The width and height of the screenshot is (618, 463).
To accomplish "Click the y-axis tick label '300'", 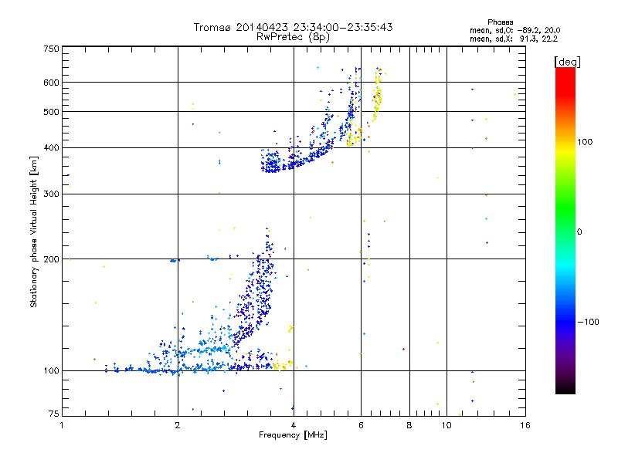I will pos(51,194).
